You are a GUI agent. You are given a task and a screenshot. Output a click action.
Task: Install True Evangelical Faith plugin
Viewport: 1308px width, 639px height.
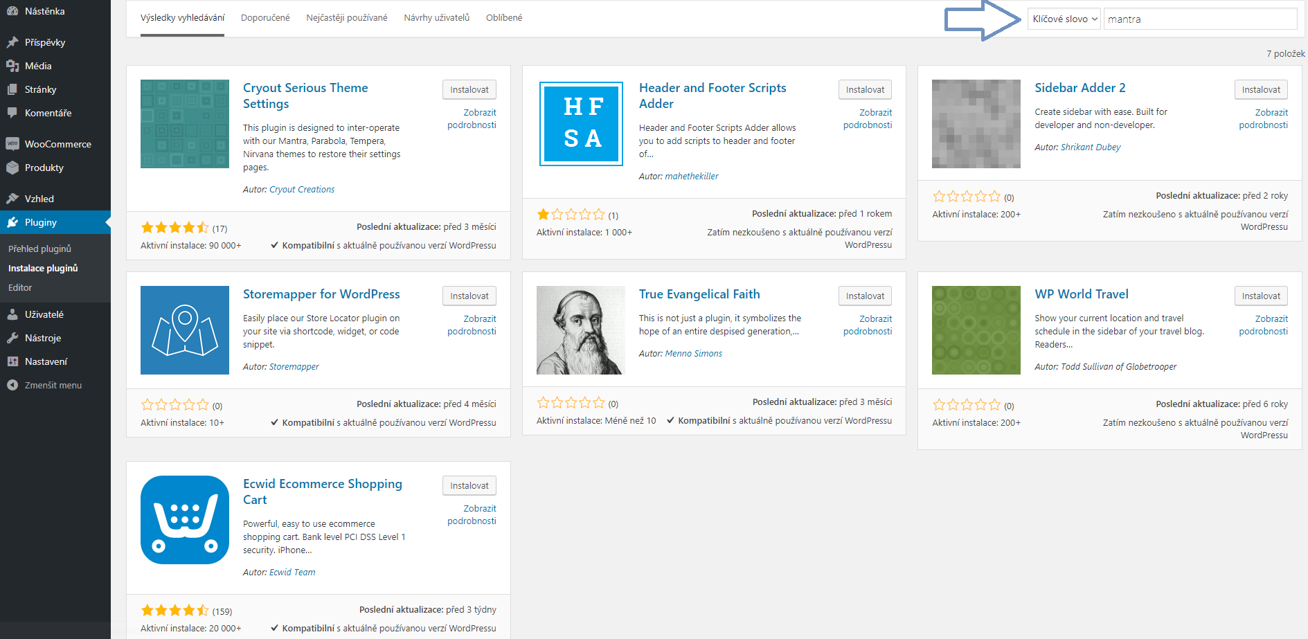(x=865, y=296)
